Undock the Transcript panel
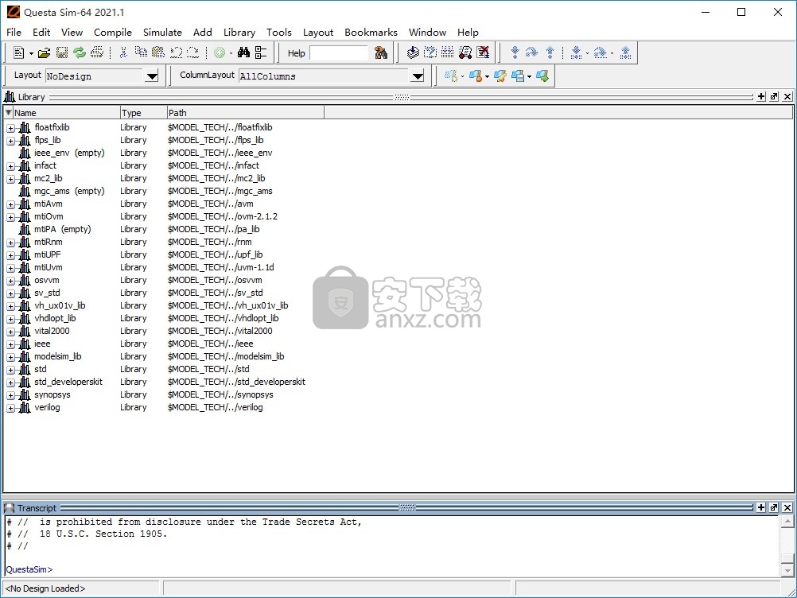Image resolution: width=797 pixels, height=598 pixels. (x=774, y=507)
